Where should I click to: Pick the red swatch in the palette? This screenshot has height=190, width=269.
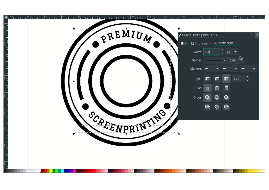[45, 171]
